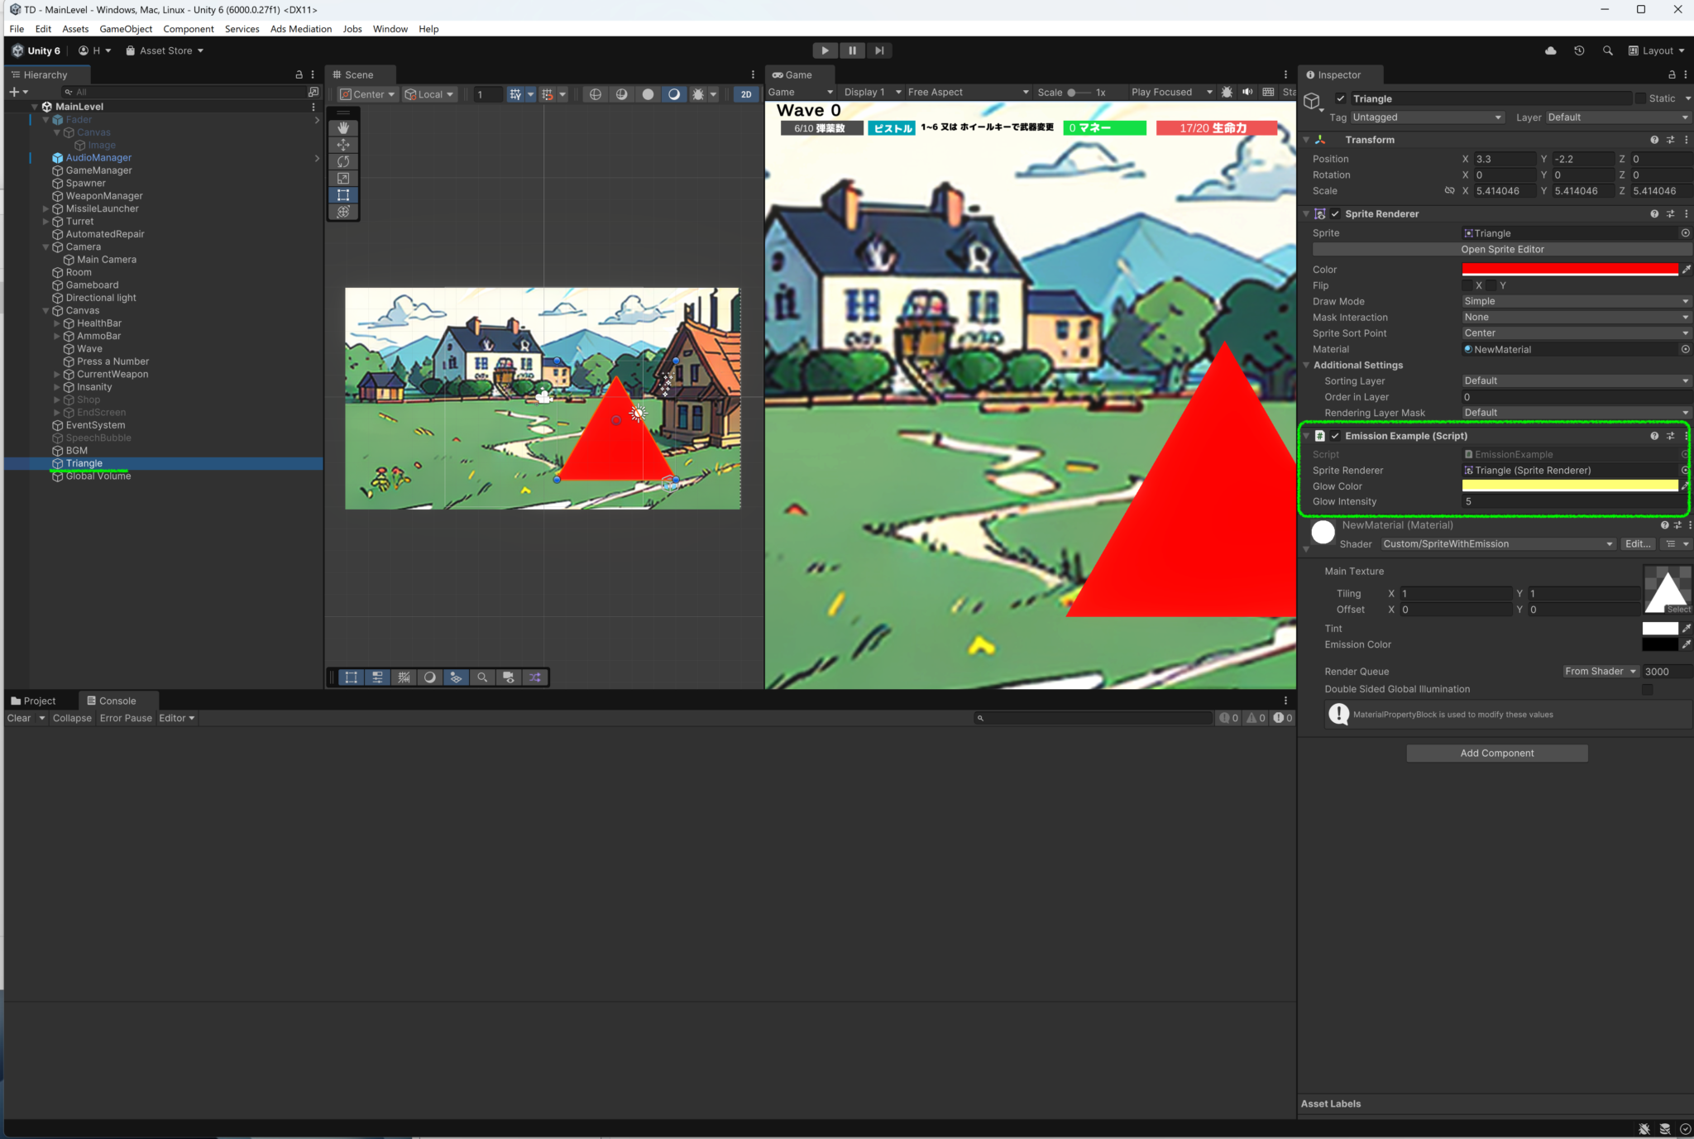Select the Hand pan tool
1694x1139 pixels.
pyautogui.click(x=343, y=127)
